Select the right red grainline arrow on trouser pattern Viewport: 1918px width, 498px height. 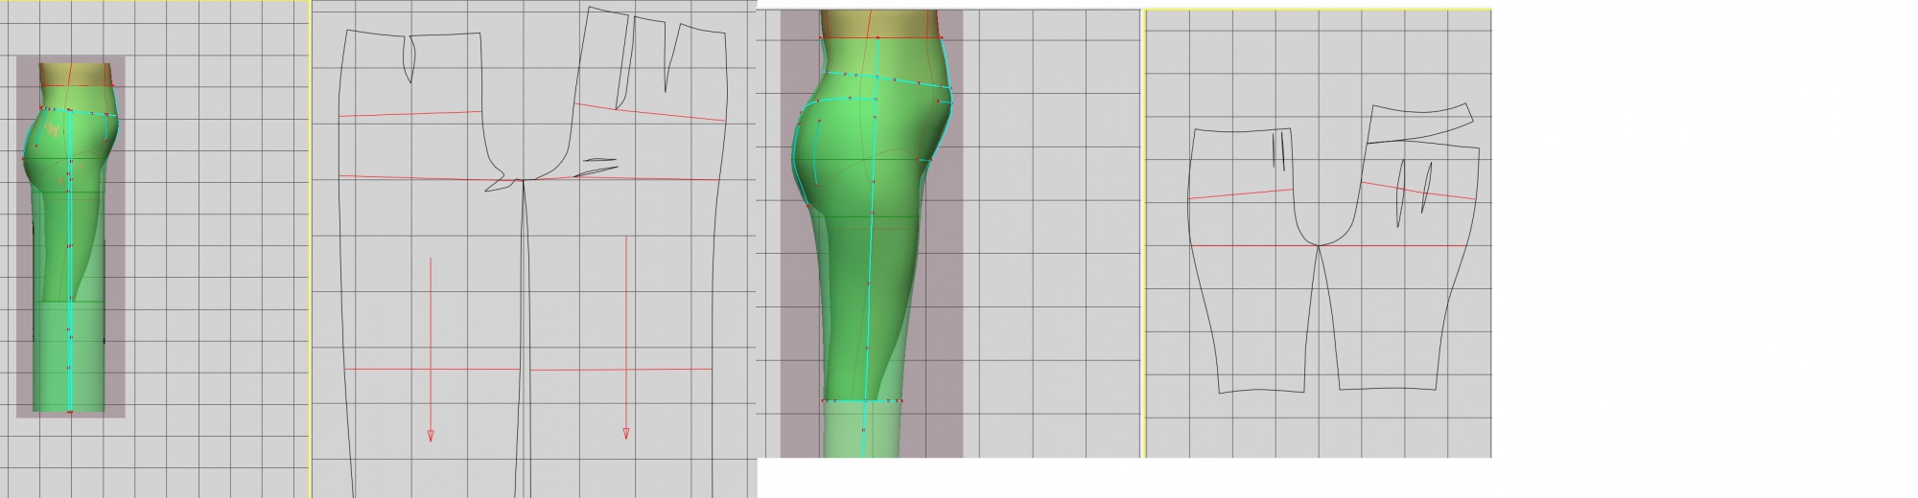pyautogui.click(x=626, y=337)
